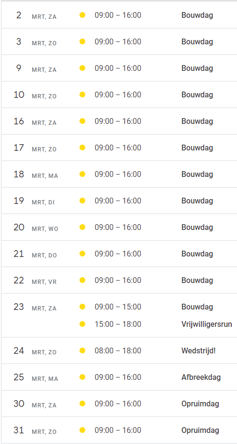Click the yellow dot for 2 MRT Bouwdag
Viewport: 237px width, 444px height.
(x=82, y=15)
